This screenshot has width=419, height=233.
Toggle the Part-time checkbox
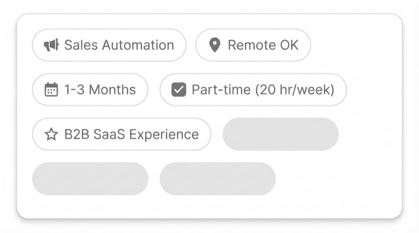coord(179,90)
